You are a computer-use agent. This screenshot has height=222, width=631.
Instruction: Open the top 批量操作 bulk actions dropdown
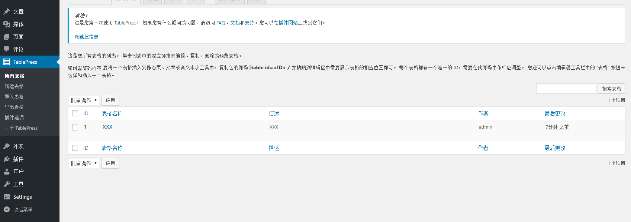[84, 100]
